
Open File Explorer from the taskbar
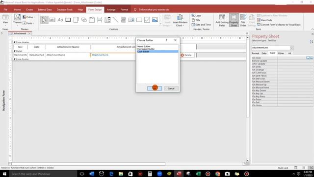pyautogui.click(x=121, y=174)
